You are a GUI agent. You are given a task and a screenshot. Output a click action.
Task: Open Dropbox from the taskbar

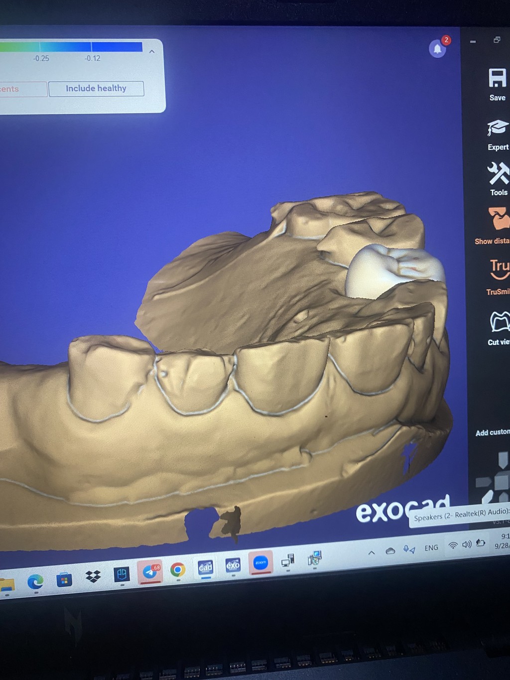point(93,577)
